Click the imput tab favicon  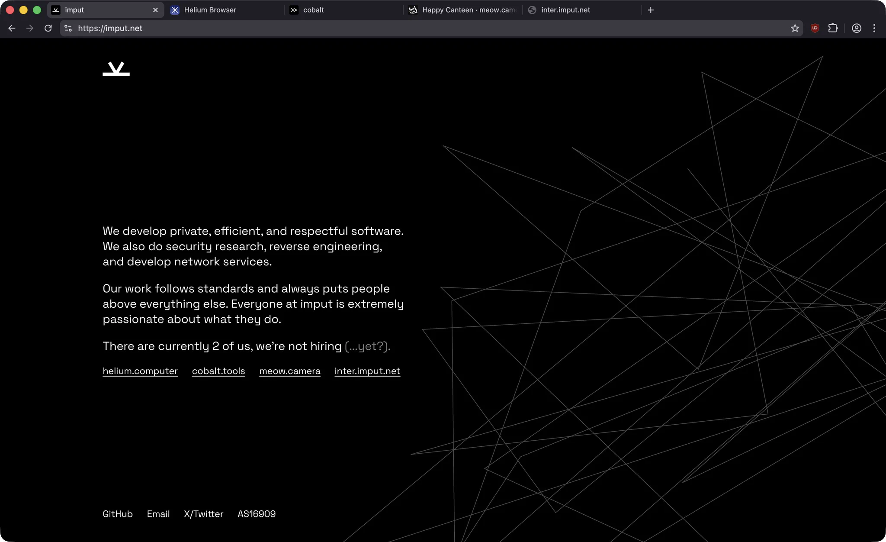pos(56,10)
